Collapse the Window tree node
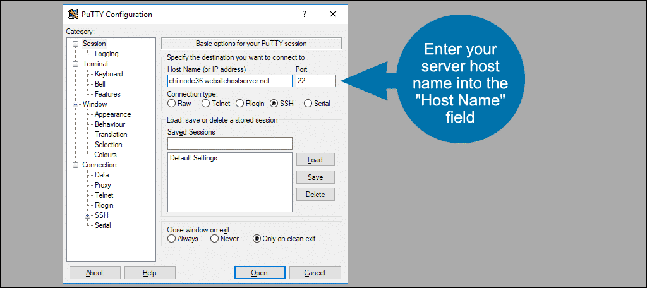The image size is (647, 288). click(76, 104)
